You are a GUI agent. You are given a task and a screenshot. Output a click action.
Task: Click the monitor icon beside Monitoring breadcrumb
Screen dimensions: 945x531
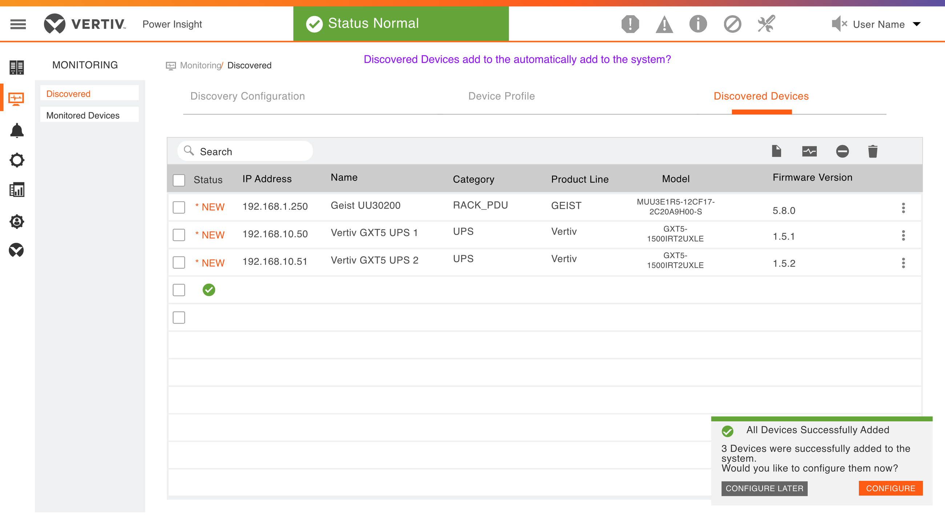click(170, 66)
